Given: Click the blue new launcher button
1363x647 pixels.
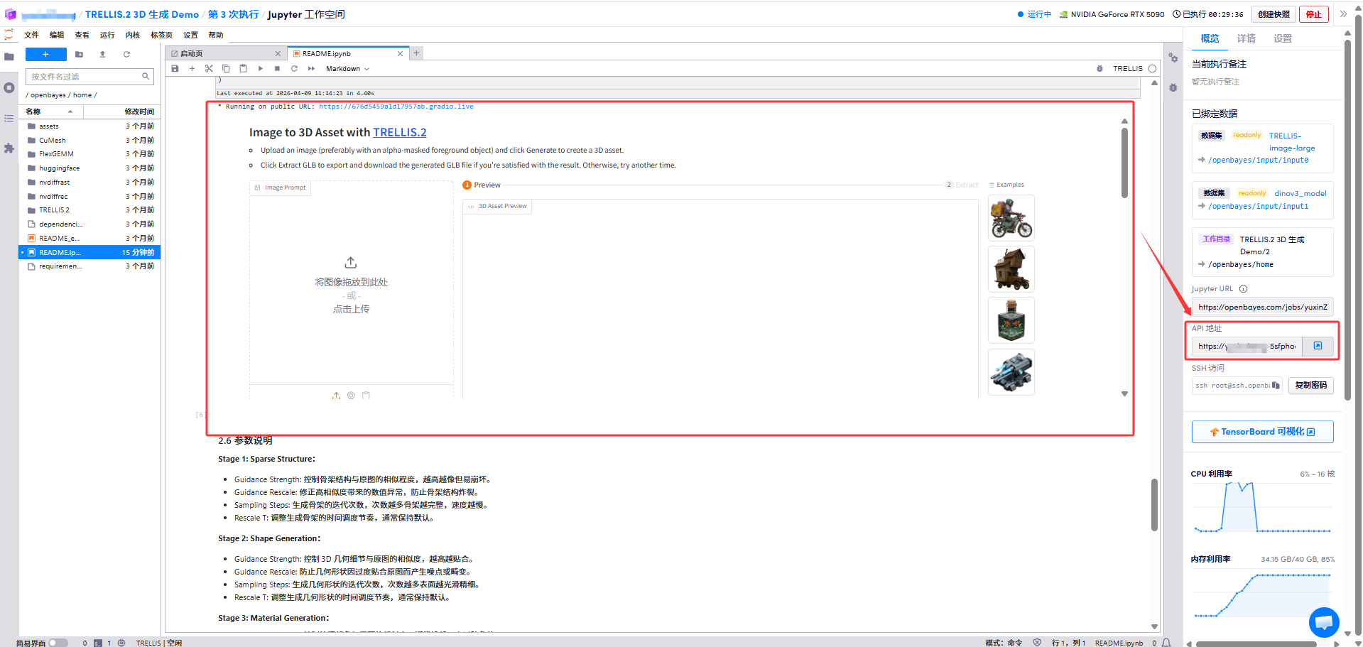Looking at the screenshot, I should click(45, 54).
